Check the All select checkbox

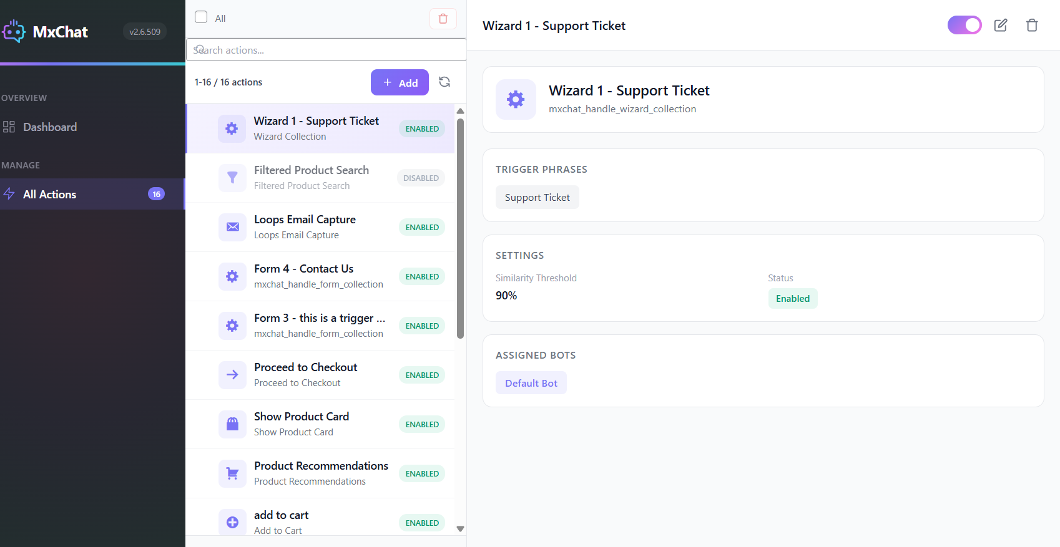[201, 17]
